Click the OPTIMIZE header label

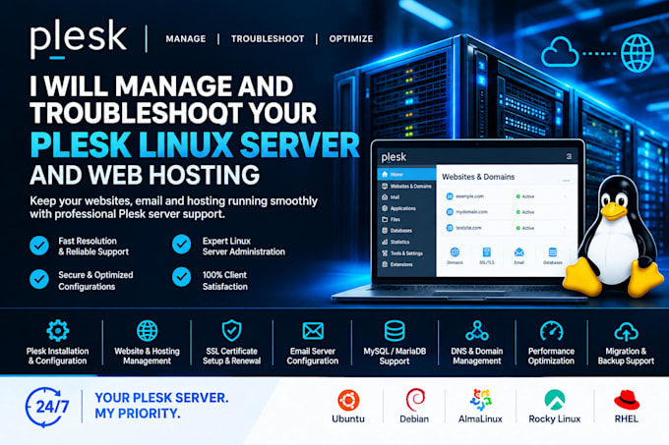[x=350, y=38]
